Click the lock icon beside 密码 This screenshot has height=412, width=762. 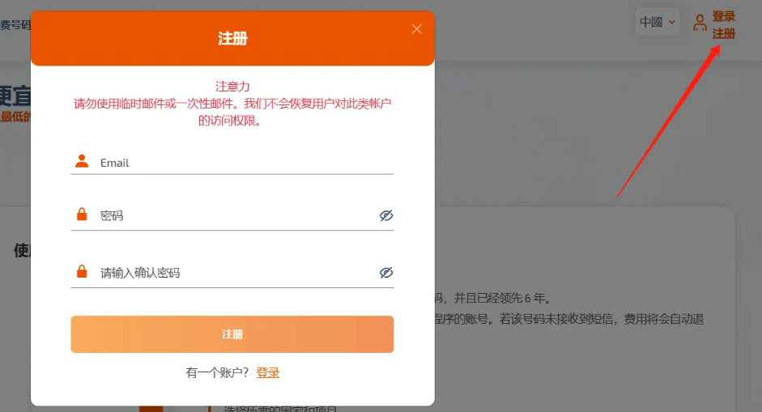pos(82,215)
